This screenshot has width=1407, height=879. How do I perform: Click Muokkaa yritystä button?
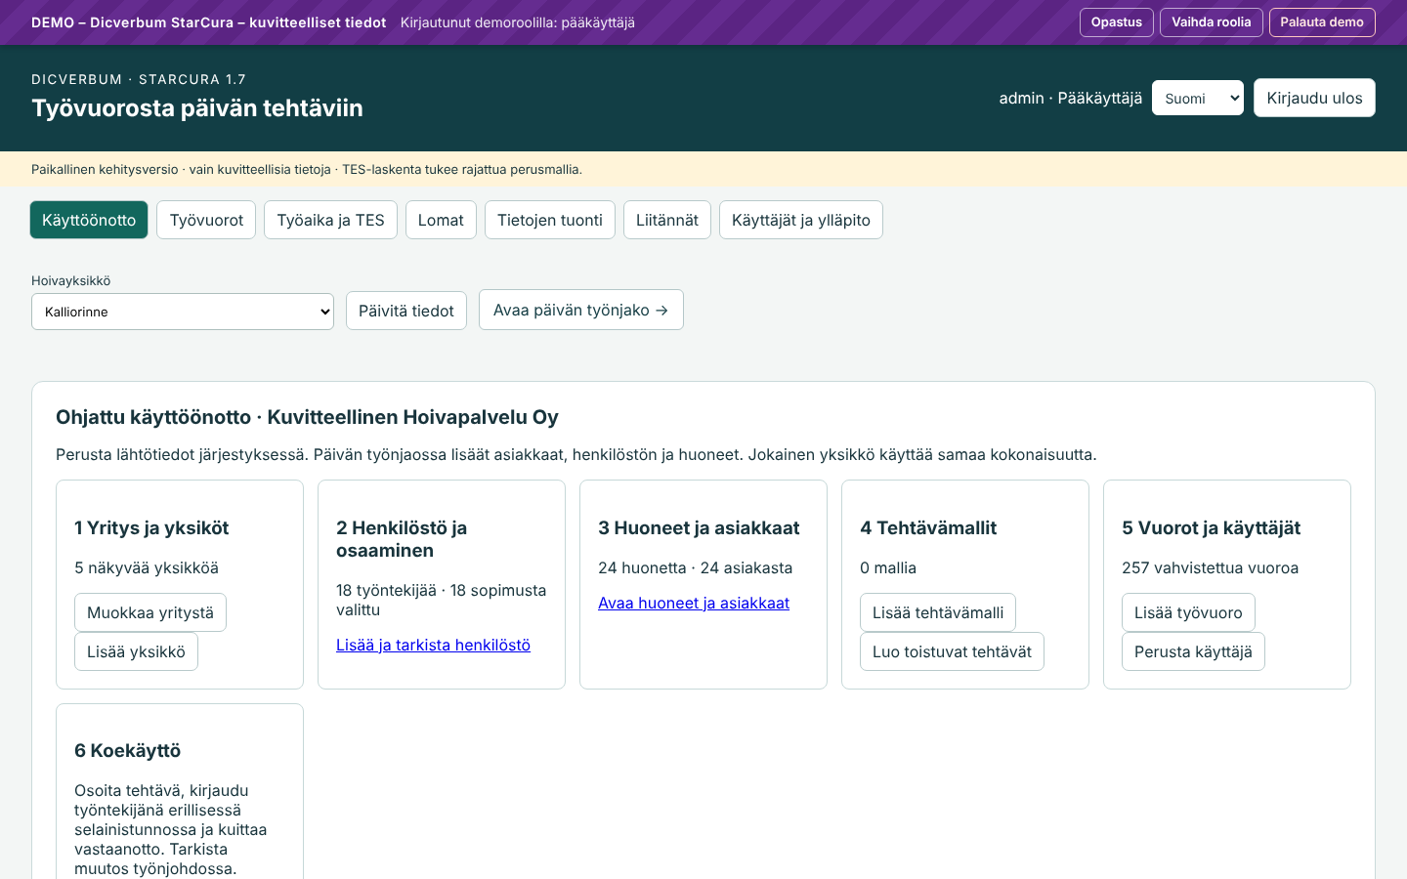pos(150,612)
